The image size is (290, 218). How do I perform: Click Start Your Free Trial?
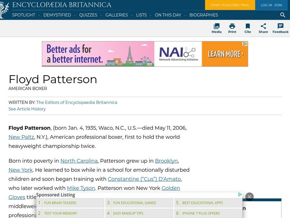pyautogui.click(x=230, y=5)
